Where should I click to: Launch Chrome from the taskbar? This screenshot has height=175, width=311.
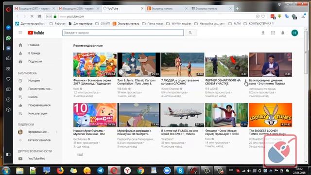140,171
